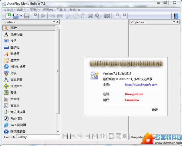Click the Controls list scroll down arrow

[x=58, y=132]
